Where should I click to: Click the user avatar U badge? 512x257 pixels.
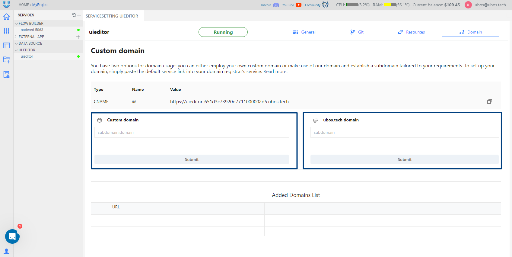468,5
